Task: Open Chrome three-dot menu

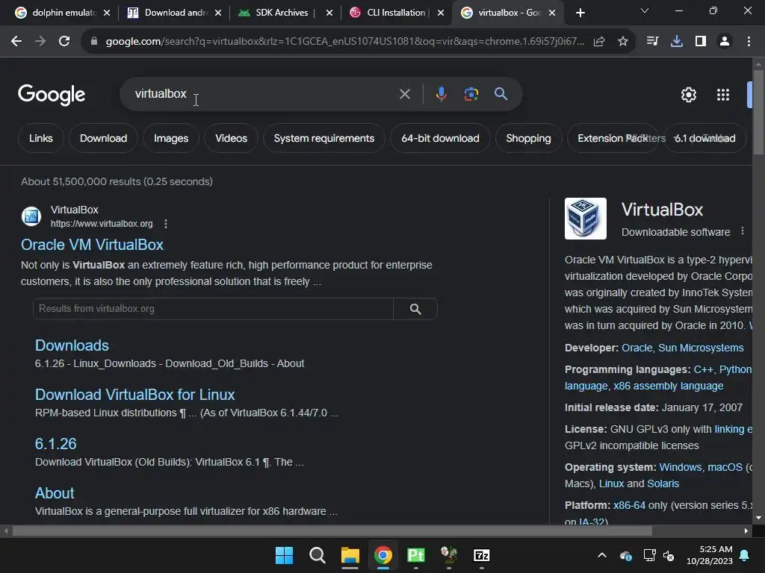Action: [749, 42]
